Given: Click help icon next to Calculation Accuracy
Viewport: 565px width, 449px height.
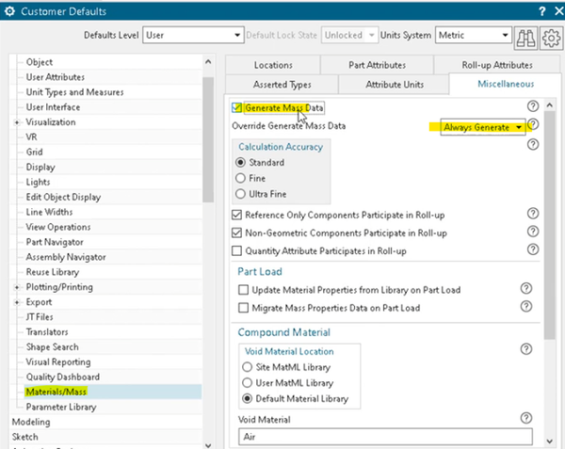Looking at the screenshot, I should coord(533,145).
